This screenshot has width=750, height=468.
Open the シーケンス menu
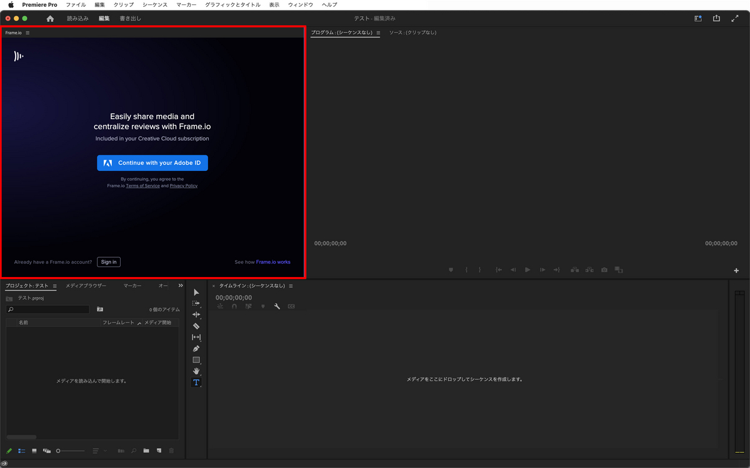pyautogui.click(x=155, y=4)
